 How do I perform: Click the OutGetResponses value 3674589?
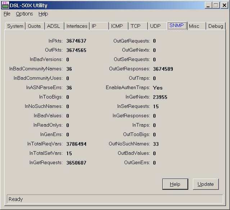point(163,69)
